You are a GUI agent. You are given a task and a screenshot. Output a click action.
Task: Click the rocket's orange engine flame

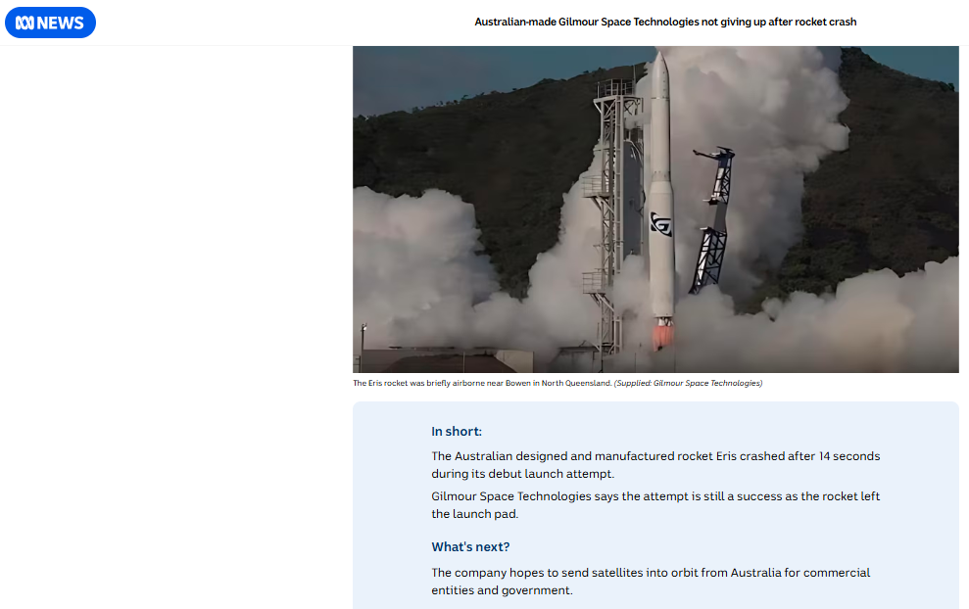[x=663, y=336]
